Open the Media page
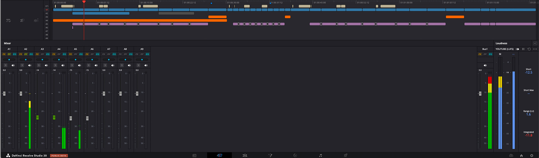Image resolution: width=539 pixels, height=158 pixels. click(194, 155)
